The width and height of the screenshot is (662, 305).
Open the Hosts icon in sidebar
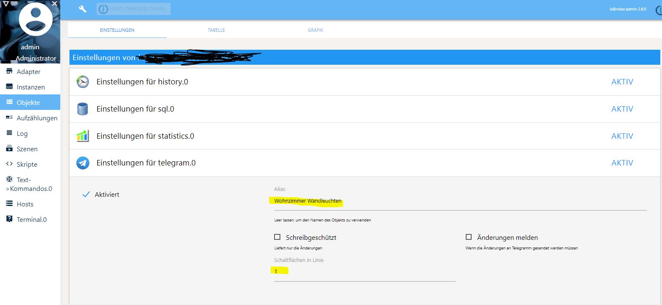click(x=9, y=203)
